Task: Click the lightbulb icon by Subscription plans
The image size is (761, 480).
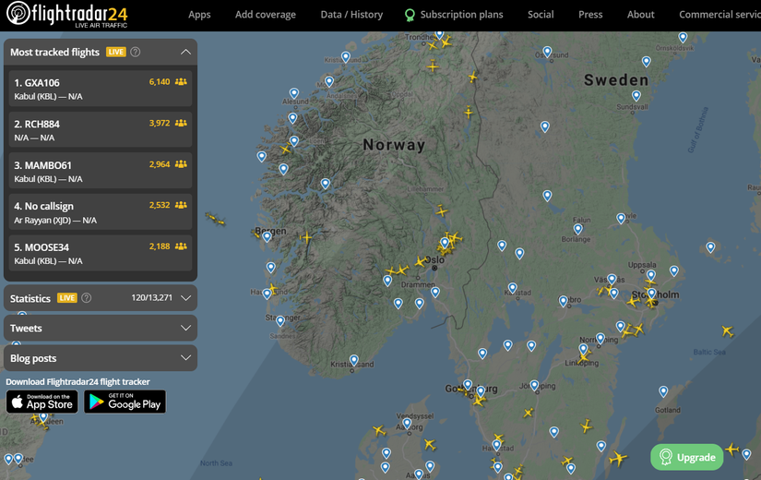Action: 410,15
